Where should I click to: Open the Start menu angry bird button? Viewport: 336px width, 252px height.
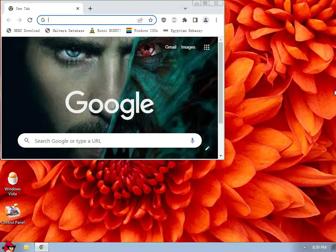point(9,247)
